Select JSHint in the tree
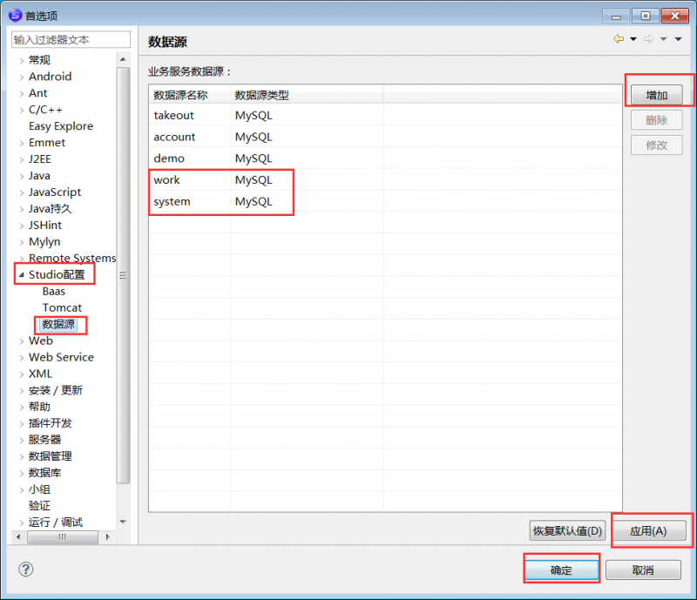The height and width of the screenshot is (600, 697). [x=45, y=226]
